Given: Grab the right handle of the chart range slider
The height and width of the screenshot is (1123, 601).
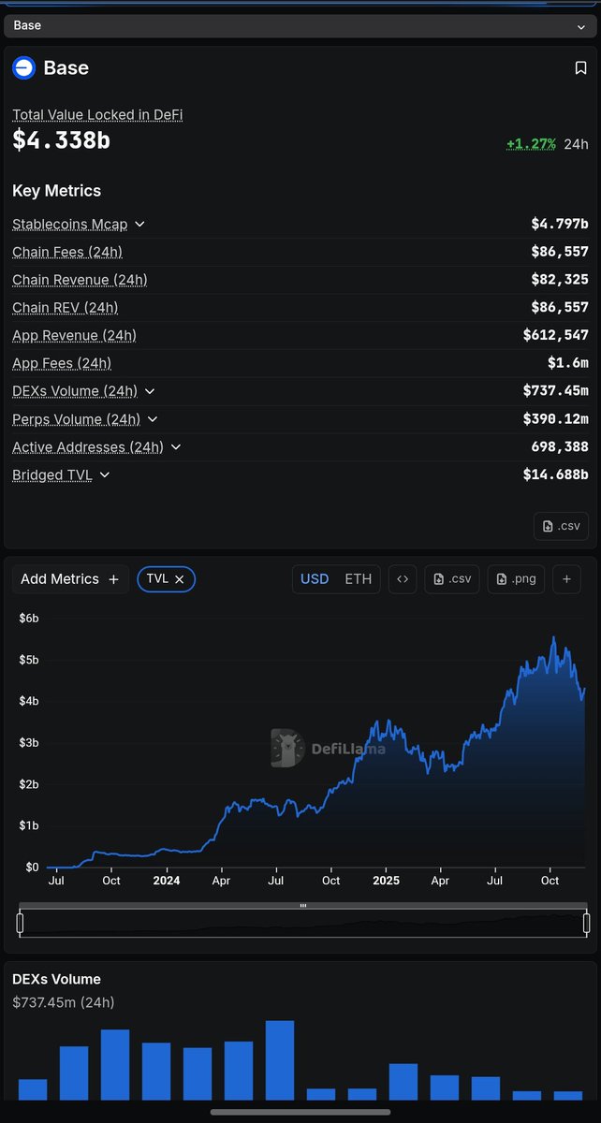Looking at the screenshot, I should (586, 923).
